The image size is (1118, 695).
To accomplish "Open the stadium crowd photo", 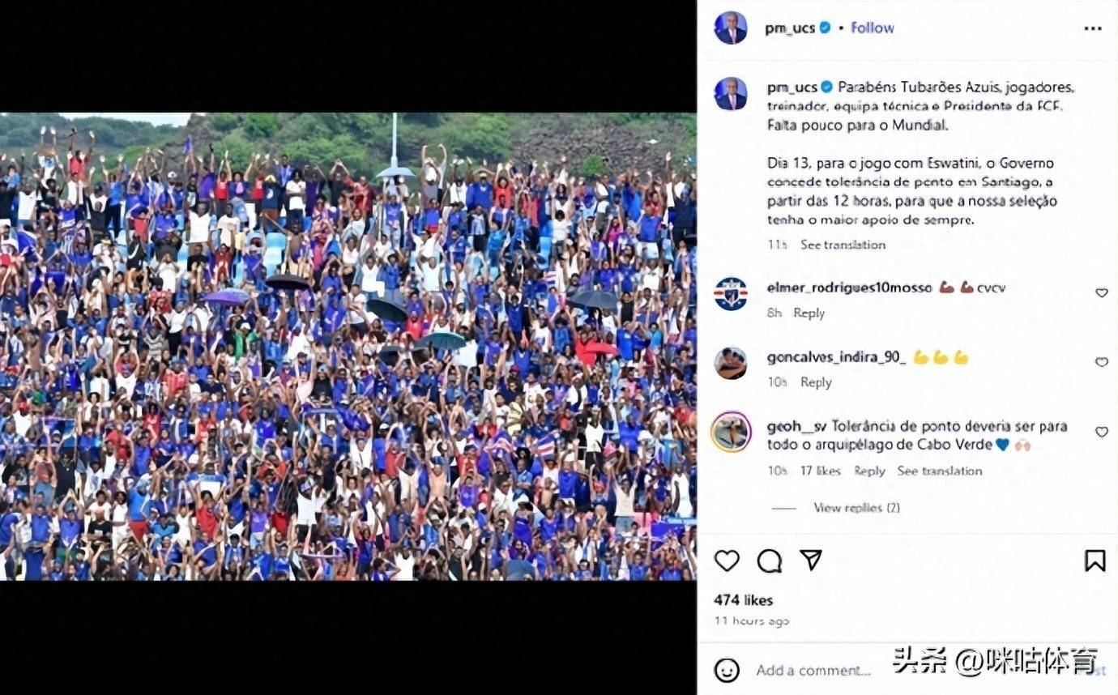I will (x=348, y=347).
